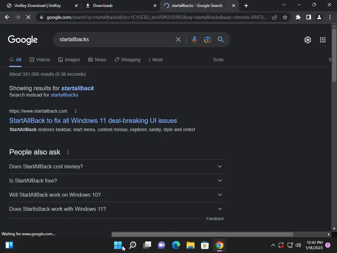The image size is (337, 253).
Task: Expand 'Will StartAllBack work on Windows 10?'
Action: coord(116,195)
